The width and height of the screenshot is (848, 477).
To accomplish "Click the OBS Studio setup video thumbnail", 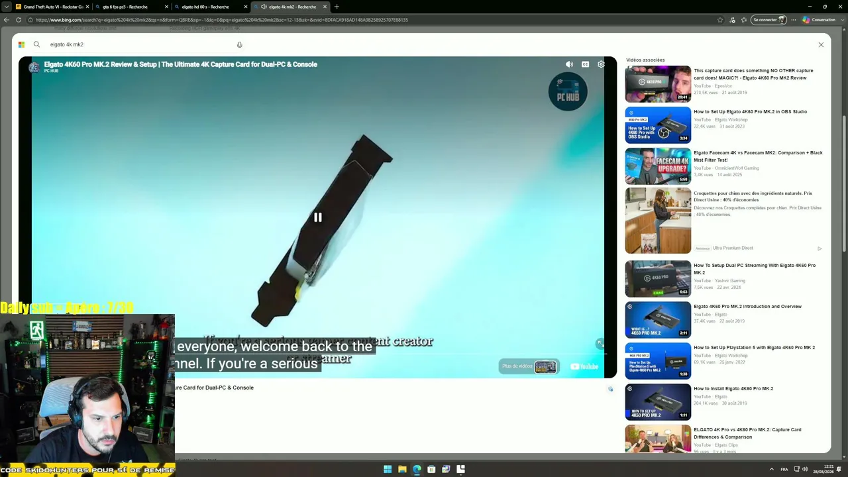I will tap(658, 125).
